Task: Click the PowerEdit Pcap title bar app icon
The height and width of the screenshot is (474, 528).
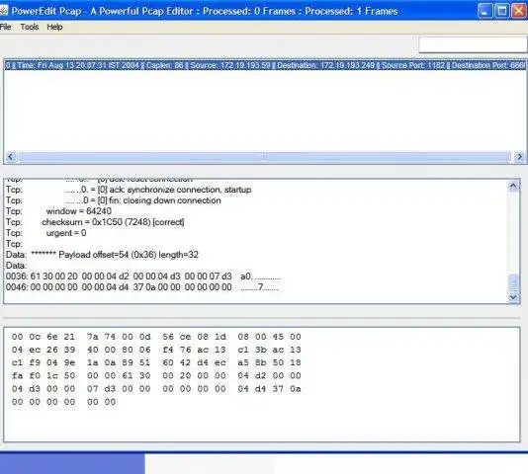Action: pyautogui.click(x=3, y=11)
